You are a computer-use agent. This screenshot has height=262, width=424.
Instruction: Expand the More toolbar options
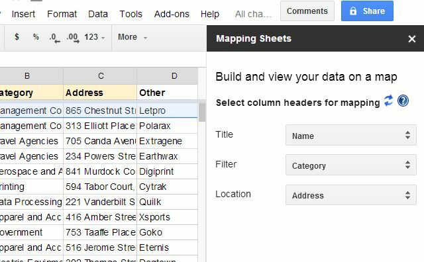(132, 37)
